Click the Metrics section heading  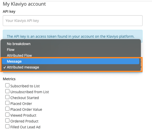[x=9, y=79]
